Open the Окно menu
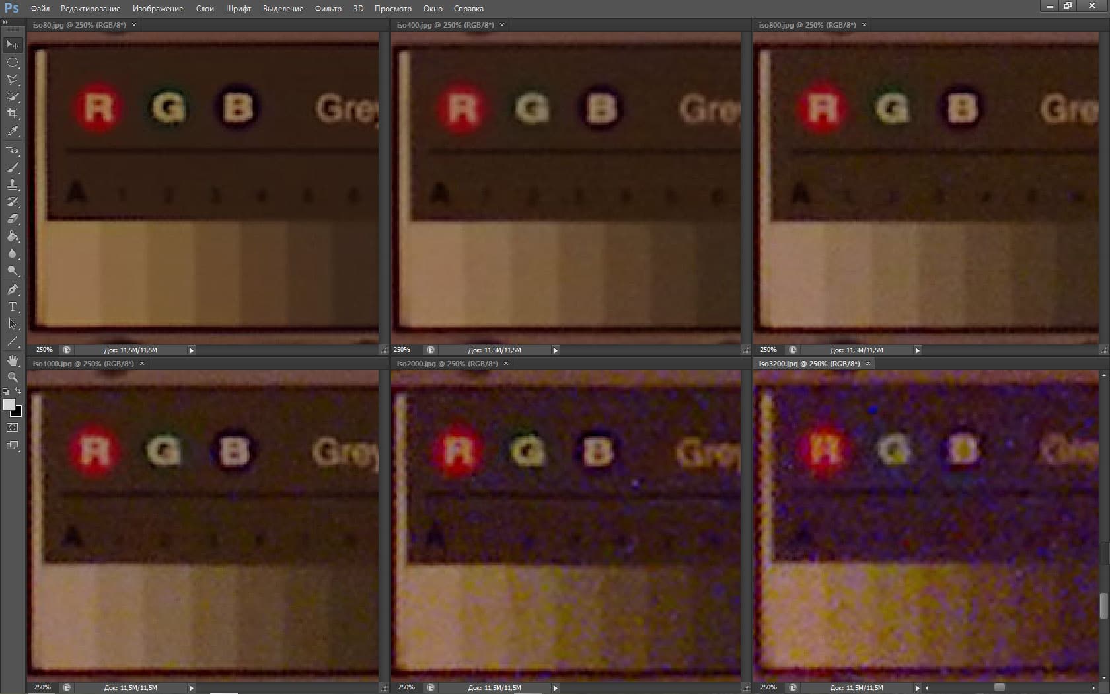The height and width of the screenshot is (694, 1110). tap(433, 9)
